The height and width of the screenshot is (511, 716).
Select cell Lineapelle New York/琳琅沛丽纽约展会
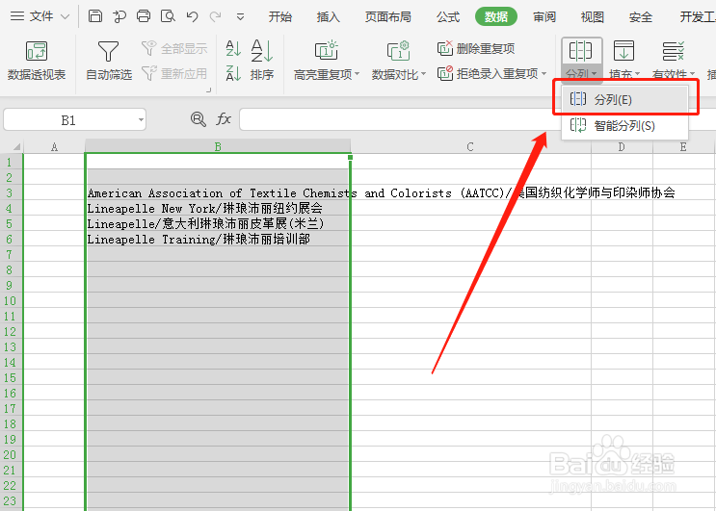(218, 208)
